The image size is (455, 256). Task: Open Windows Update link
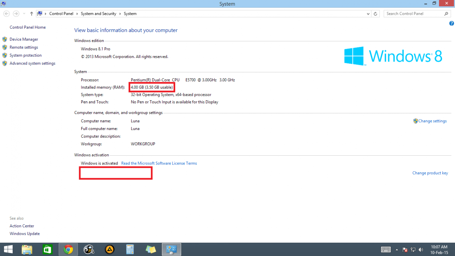[x=25, y=234]
